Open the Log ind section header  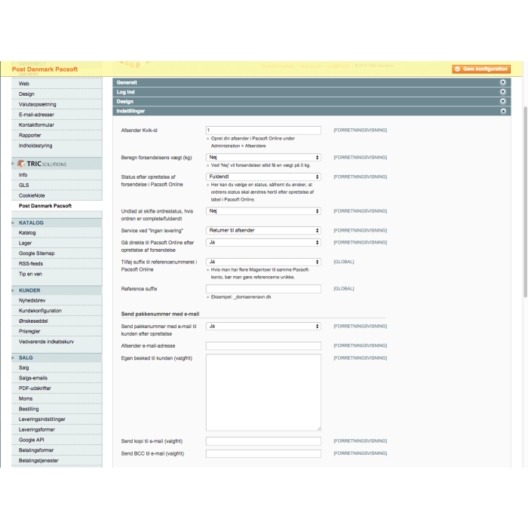[x=312, y=92]
